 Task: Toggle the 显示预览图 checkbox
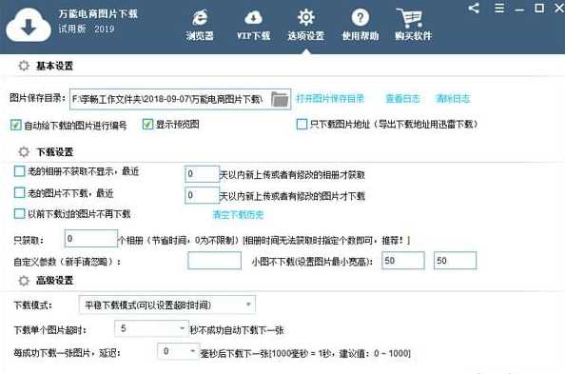click(x=147, y=125)
